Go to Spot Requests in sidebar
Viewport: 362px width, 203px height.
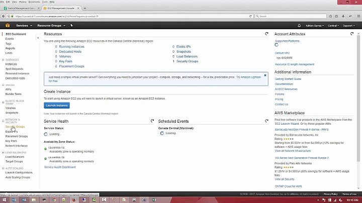coord(14,69)
